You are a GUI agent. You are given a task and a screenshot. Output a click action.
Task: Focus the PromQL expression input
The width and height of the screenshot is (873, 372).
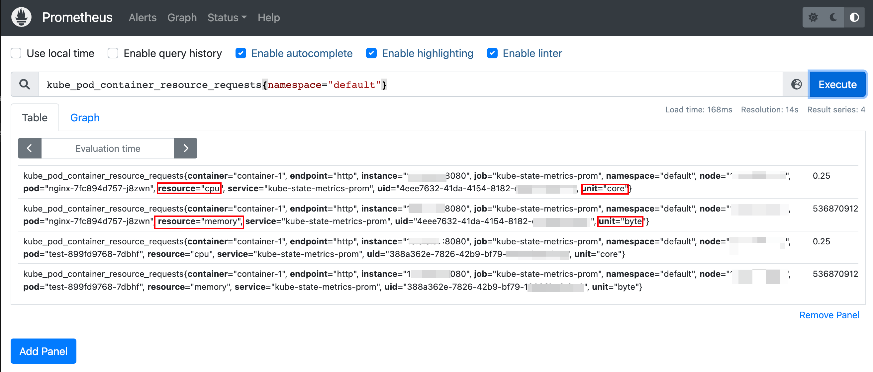pos(410,84)
